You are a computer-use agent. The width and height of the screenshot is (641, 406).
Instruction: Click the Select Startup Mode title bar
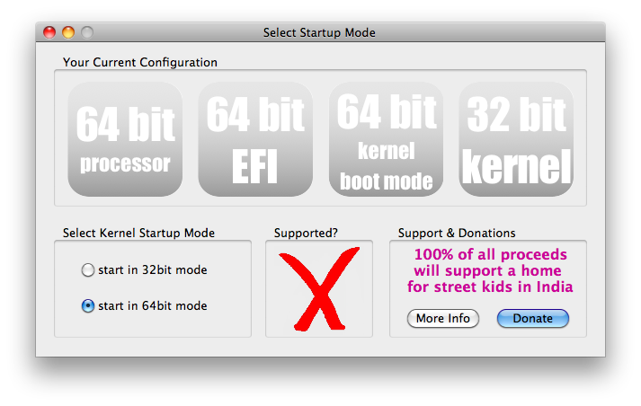click(x=319, y=32)
